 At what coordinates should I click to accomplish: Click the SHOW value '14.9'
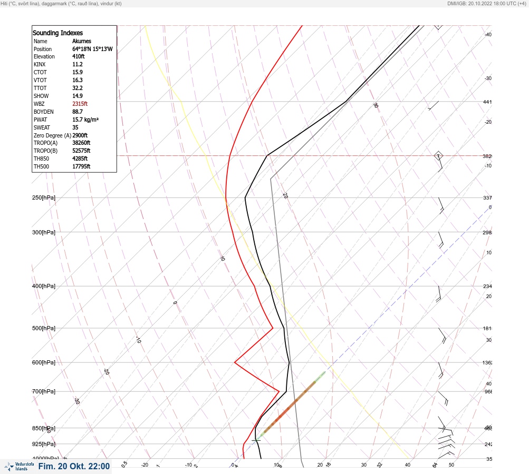tap(78, 96)
